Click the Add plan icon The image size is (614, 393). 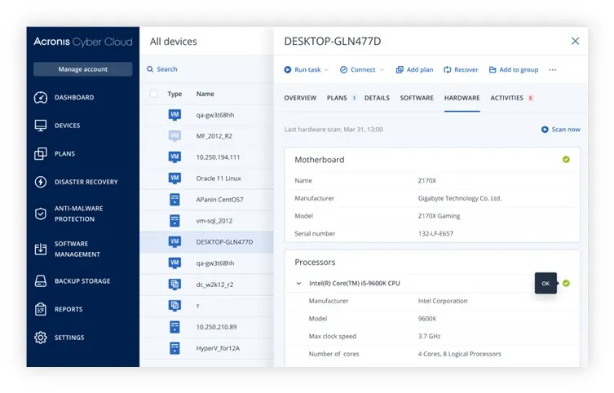pos(400,69)
